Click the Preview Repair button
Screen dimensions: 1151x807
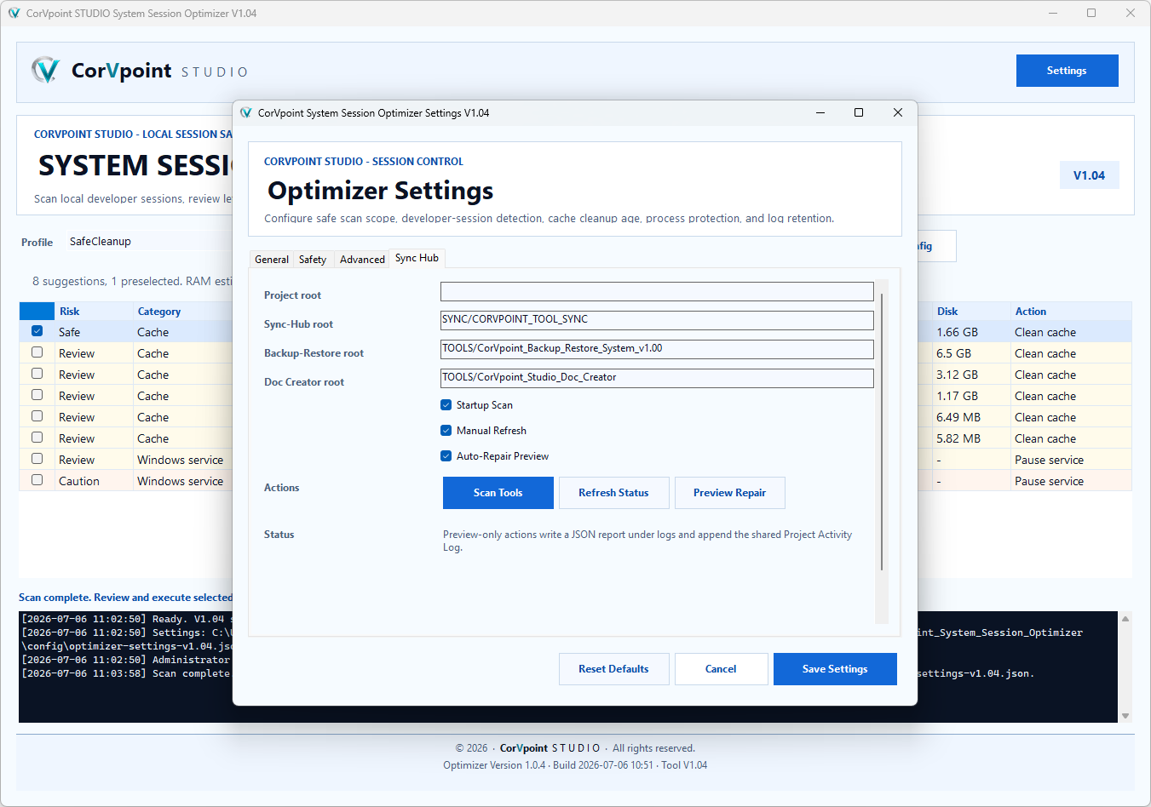click(729, 493)
